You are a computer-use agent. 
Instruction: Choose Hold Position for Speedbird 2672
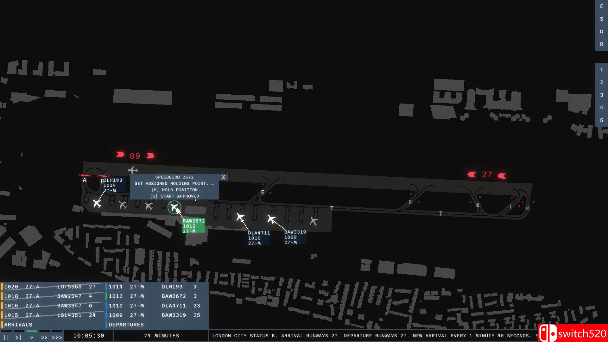click(x=174, y=190)
